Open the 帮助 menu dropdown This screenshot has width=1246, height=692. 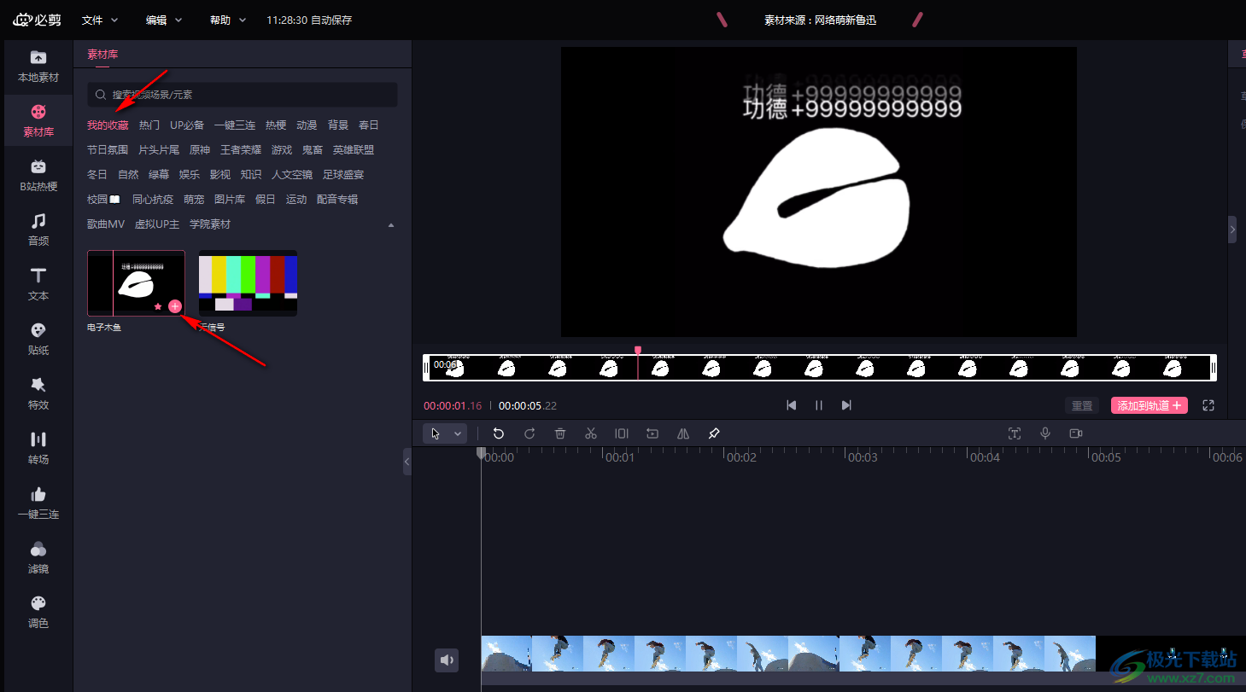(x=228, y=20)
